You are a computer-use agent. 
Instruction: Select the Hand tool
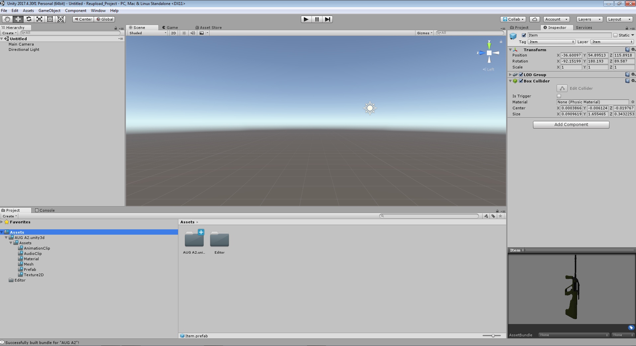pos(7,19)
